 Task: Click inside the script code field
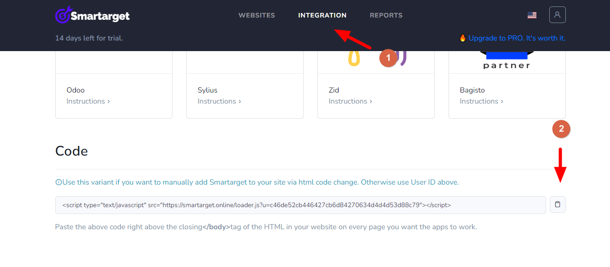click(x=300, y=205)
